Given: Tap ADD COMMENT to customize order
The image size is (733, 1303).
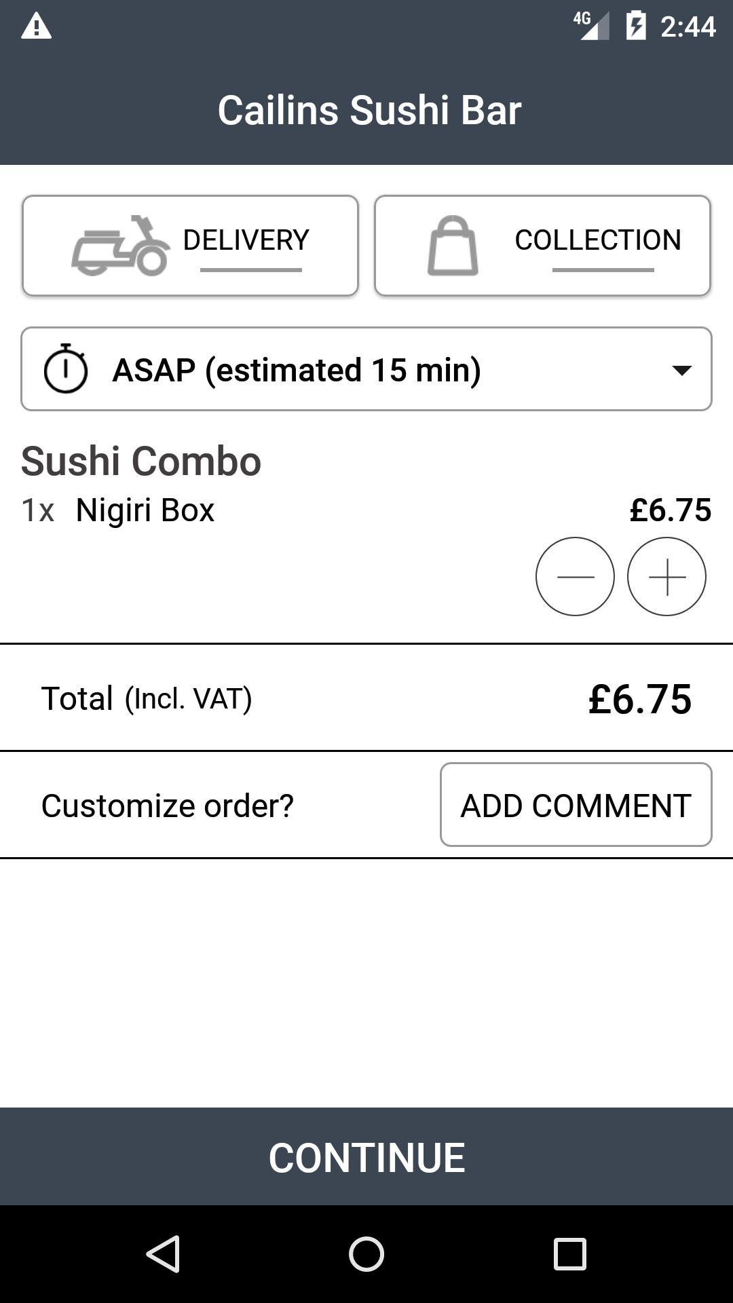Looking at the screenshot, I should click(x=576, y=805).
